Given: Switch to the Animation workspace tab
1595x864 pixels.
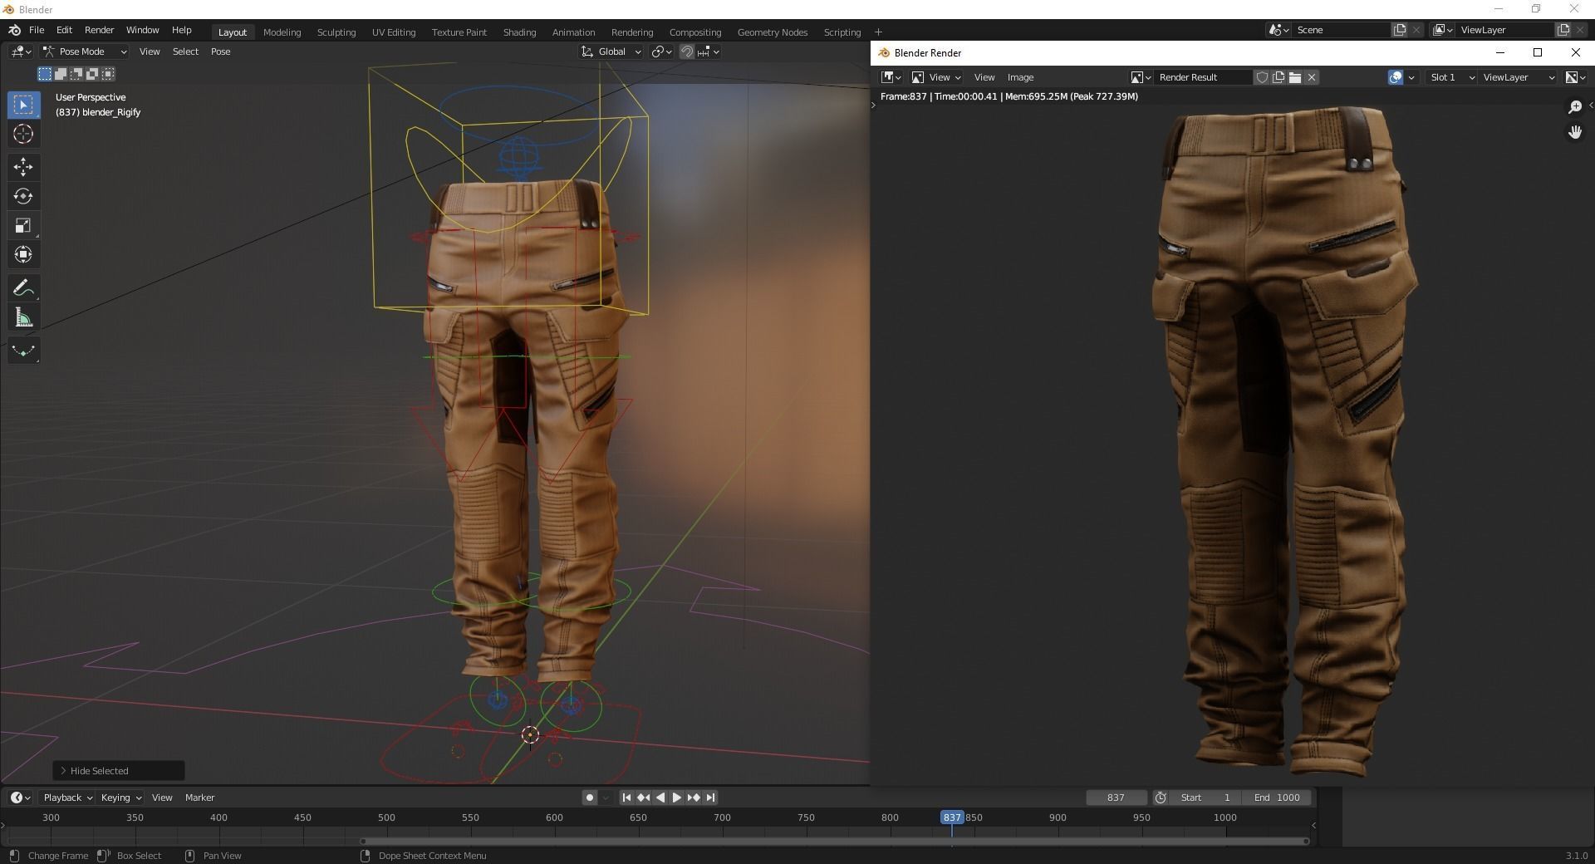Looking at the screenshot, I should tap(573, 32).
